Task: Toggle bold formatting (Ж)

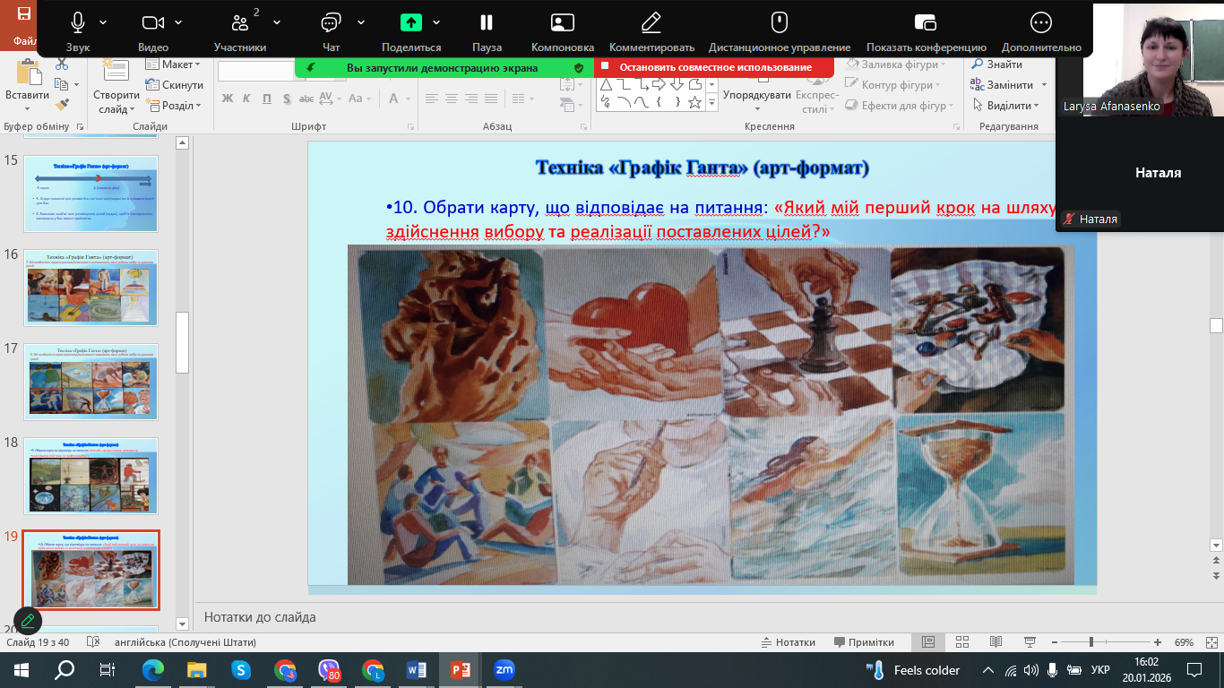Action: point(228,99)
